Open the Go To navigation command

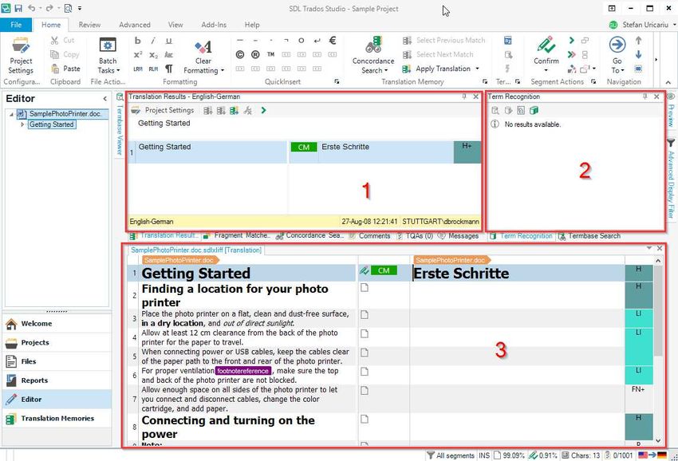pyautogui.click(x=617, y=55)
